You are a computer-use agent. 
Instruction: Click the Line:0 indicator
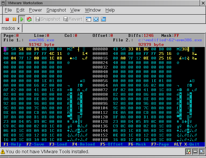tap(42, 35)
